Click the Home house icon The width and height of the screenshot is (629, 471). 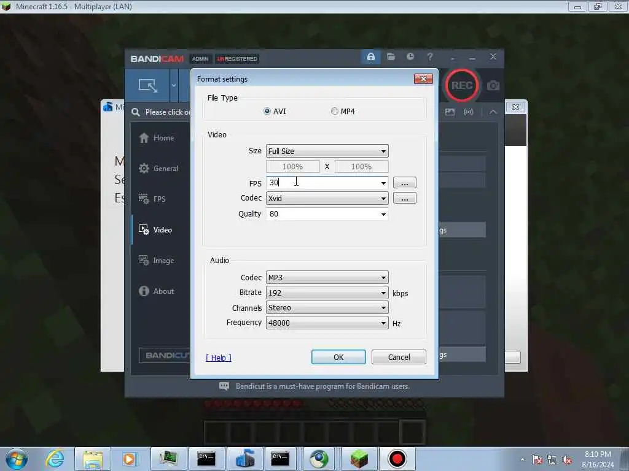[x=144, y=138]
